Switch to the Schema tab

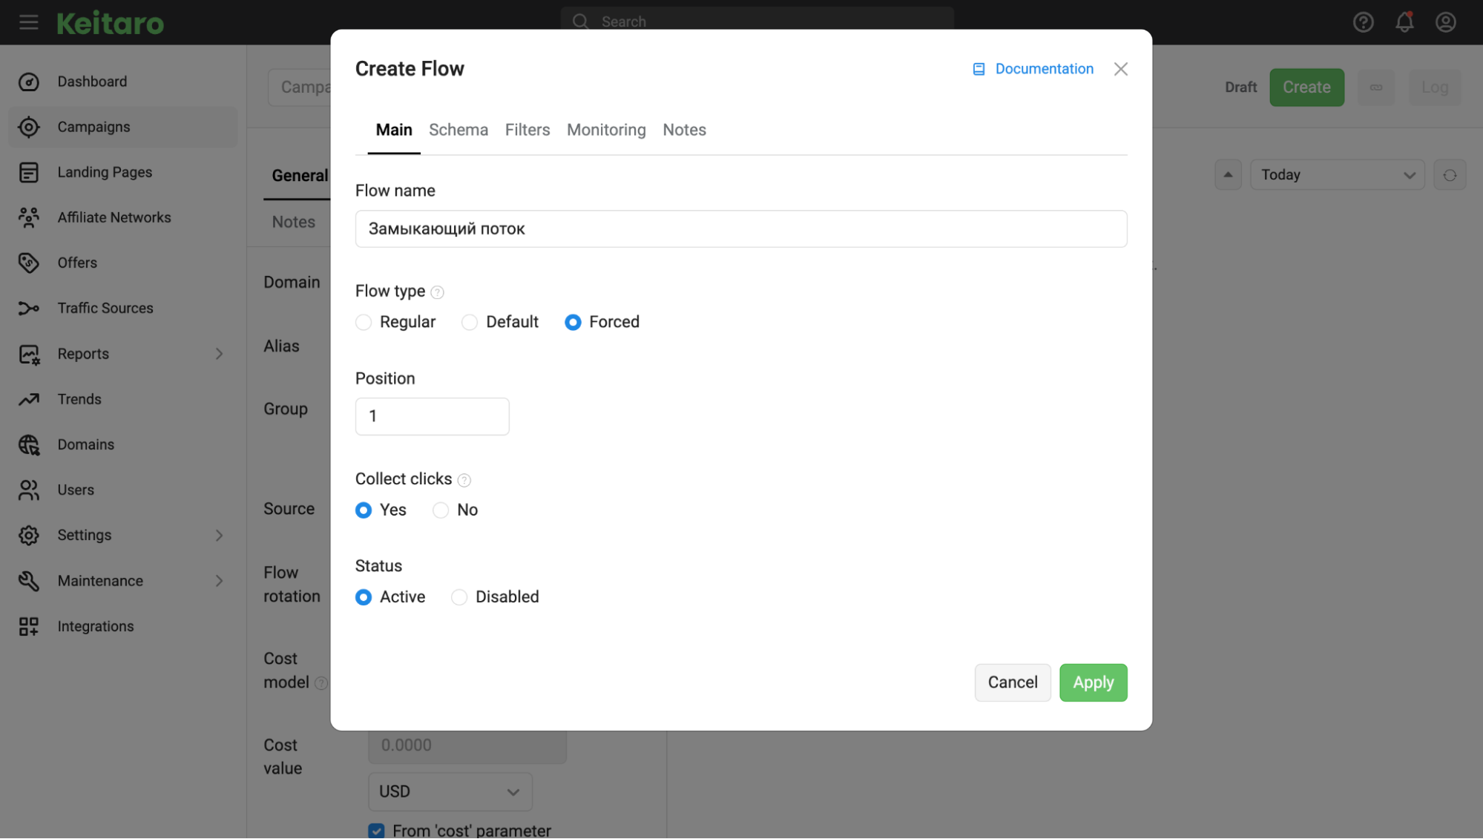coord(458,130)
